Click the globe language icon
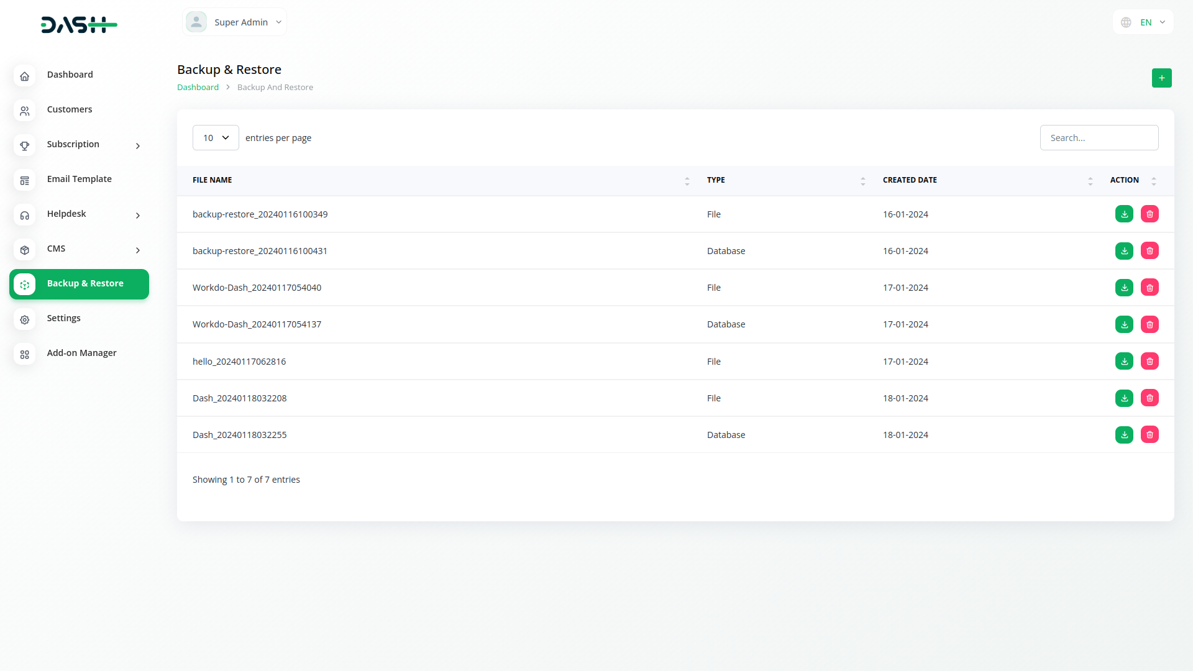1193x671 pixels. point(1126,22)
